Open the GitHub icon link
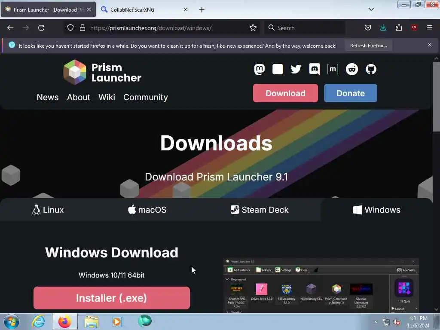This screenshot has width=440, height=330. tap(371, 69)
